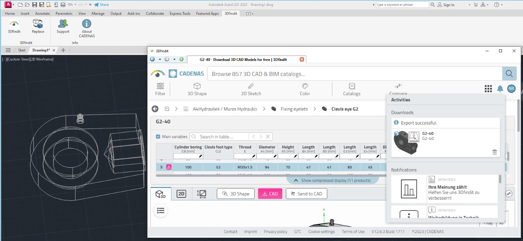This screenshot has width=523, height=241.
Task: Open the Cookie settings link in the footer
Action: (x=321, y=231)
